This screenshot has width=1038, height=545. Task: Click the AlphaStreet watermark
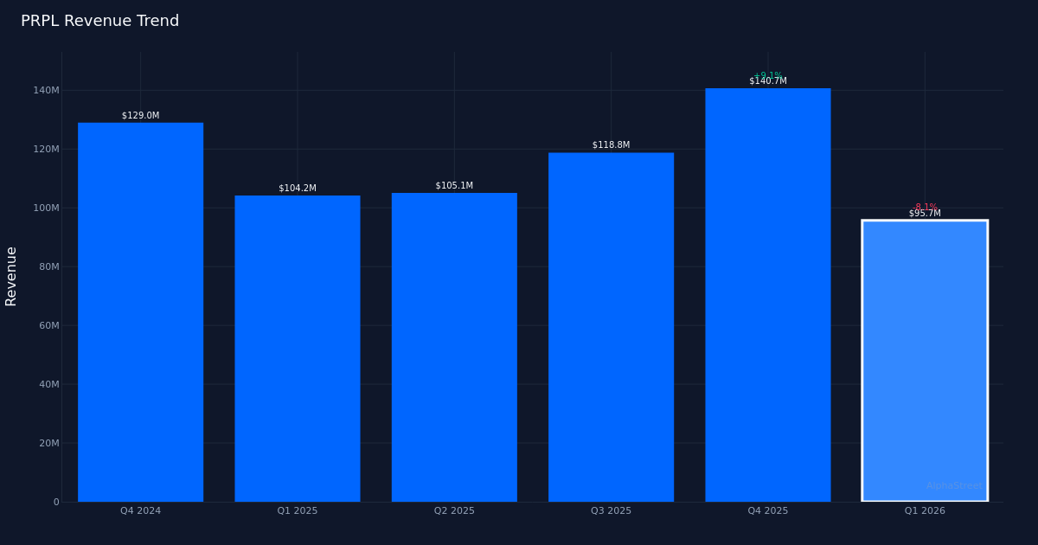click(x=954, y=486)
